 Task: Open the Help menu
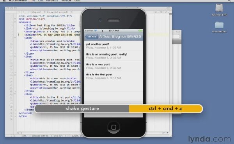(x=77, y=1)
